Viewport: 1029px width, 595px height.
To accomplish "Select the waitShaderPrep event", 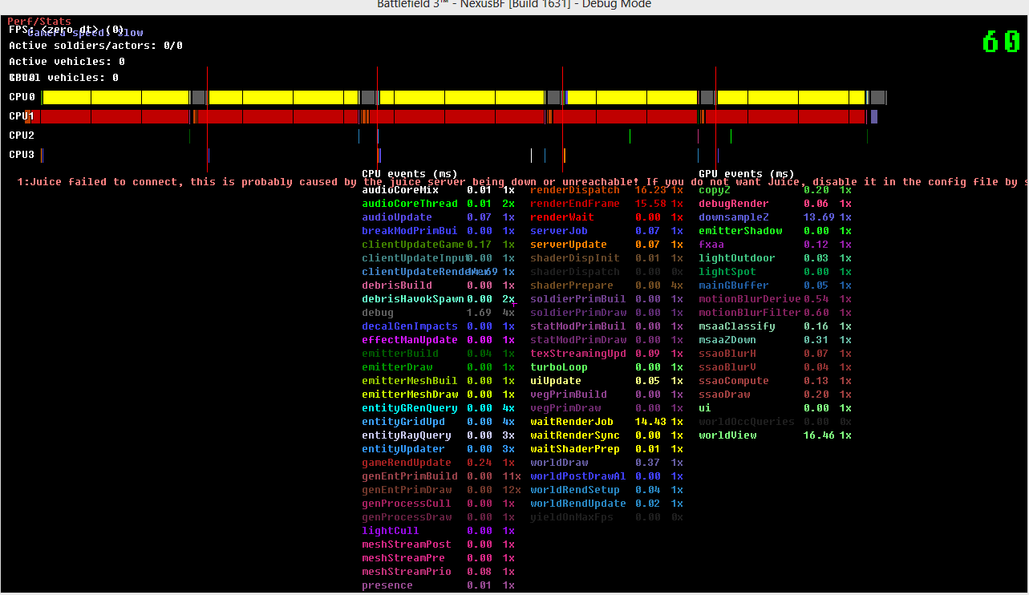I will pyautogui.click(x=606, y=449).
